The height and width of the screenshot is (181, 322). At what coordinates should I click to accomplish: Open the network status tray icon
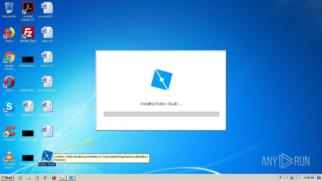(292, 178)
